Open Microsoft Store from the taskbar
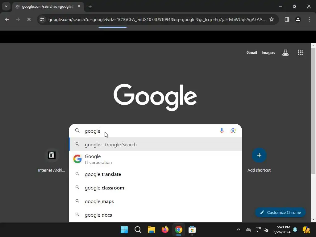316x237 pixels. click(x=192, y=230)
